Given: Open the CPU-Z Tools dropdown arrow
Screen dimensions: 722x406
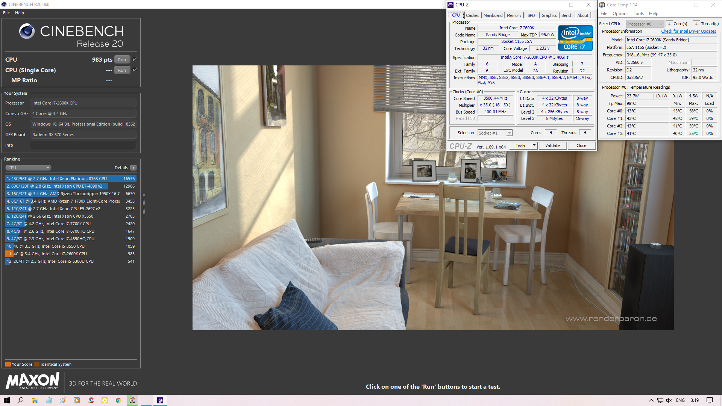Looking at the screenshot, I should (534, 146).
